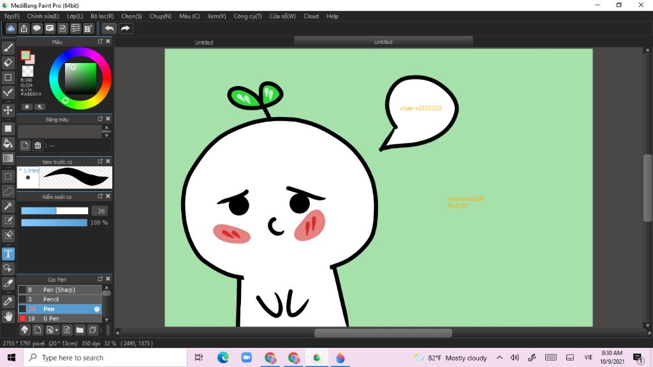Viewport: 653px width, 367px height.
Task: Click the Undo arrow
Action: [109, 28]
